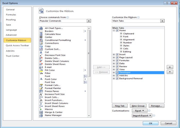Expand the Clipboard group
The width and height of the screenshot is (180, 128).
[121, 34]
